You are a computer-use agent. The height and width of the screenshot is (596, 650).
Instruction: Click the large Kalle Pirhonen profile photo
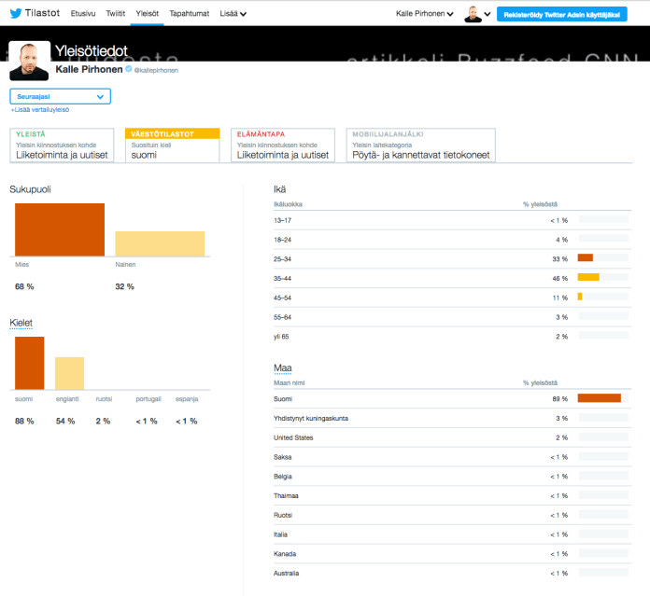tap(28, 62)
